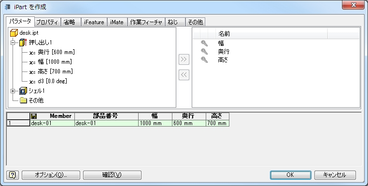Click the key icon beside 幅

pos(204,43)
